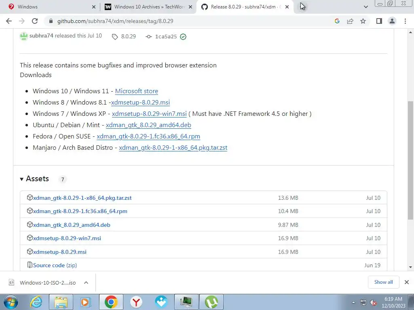Open the Windows Start menu
The height and width of the screenshot is (310, 414).
(x=11, y=302)
